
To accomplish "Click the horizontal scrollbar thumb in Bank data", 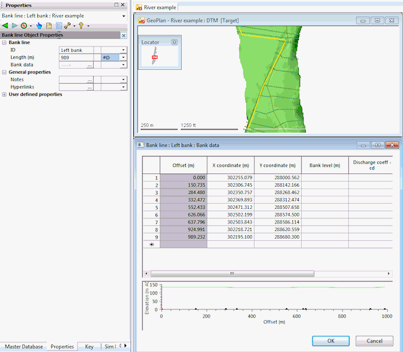I will click(x=232, y=273).
